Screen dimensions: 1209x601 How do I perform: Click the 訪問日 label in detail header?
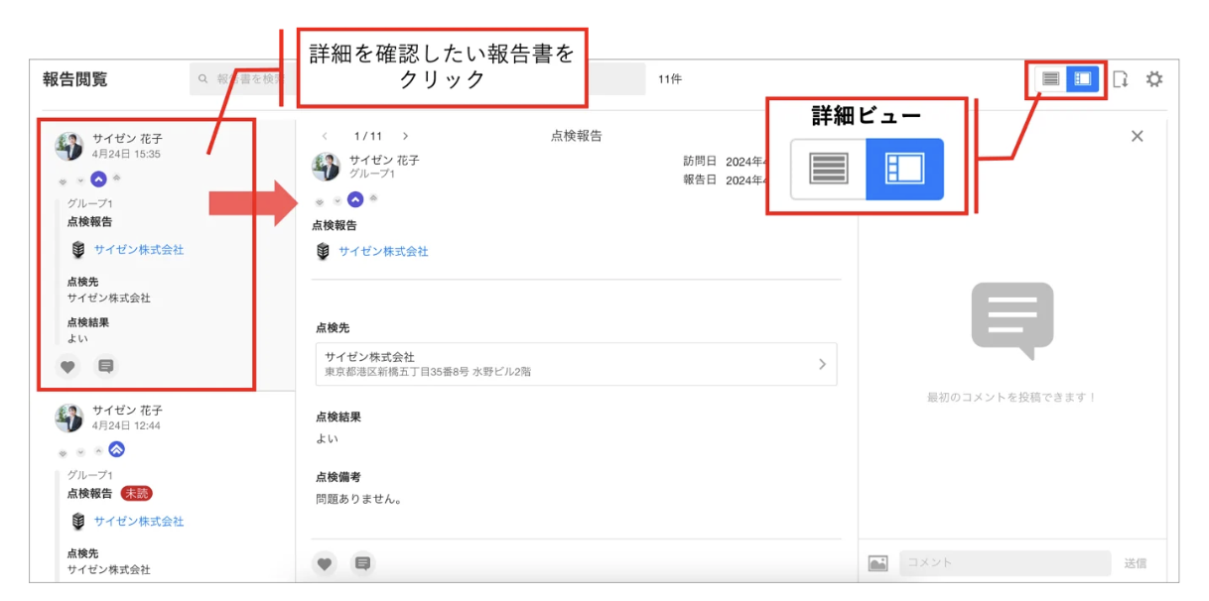(x=700, y=161)
